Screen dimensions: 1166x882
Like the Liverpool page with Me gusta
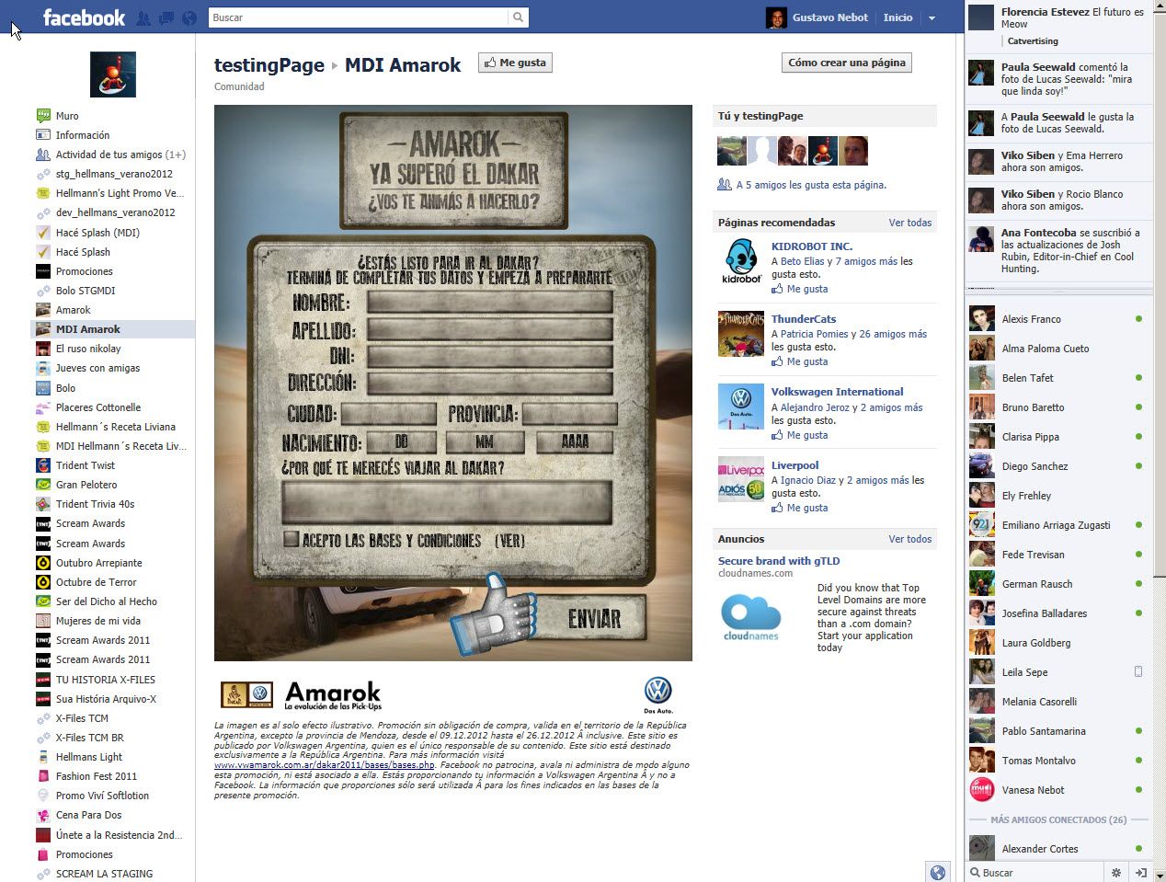(807, 508)
